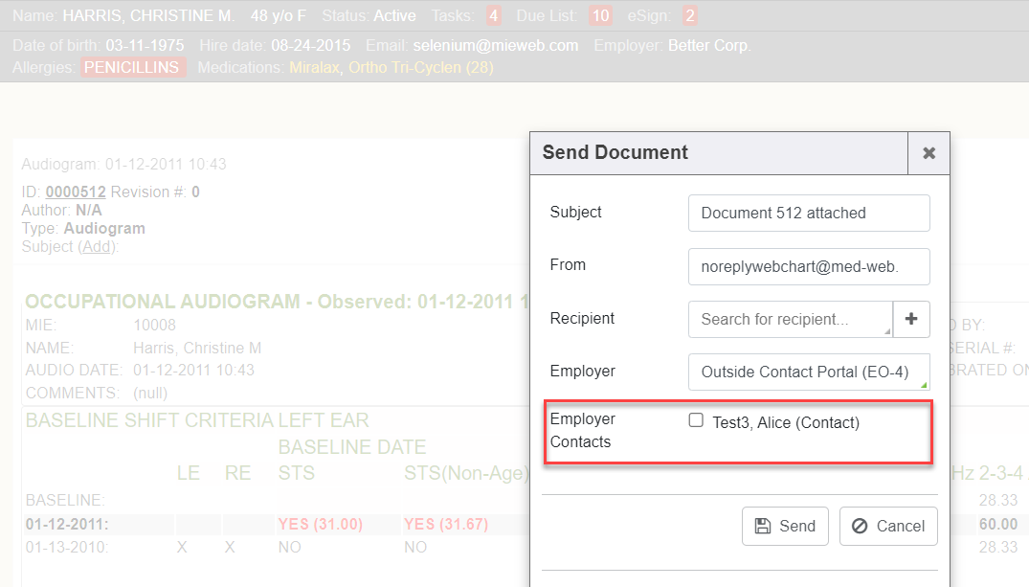The width and height of the screenshot is (1029, 587).
Task: Click the PENICILLINS allergy tag
Action: pos(132,68)
